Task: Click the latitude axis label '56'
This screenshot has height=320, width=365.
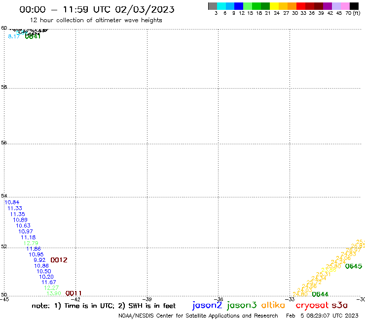Action: click(4, 143)
